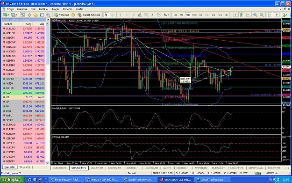292x183 pixels.
Task: Select the OIL symbol row
Action: pyautogui.click(x=23, y=97)
